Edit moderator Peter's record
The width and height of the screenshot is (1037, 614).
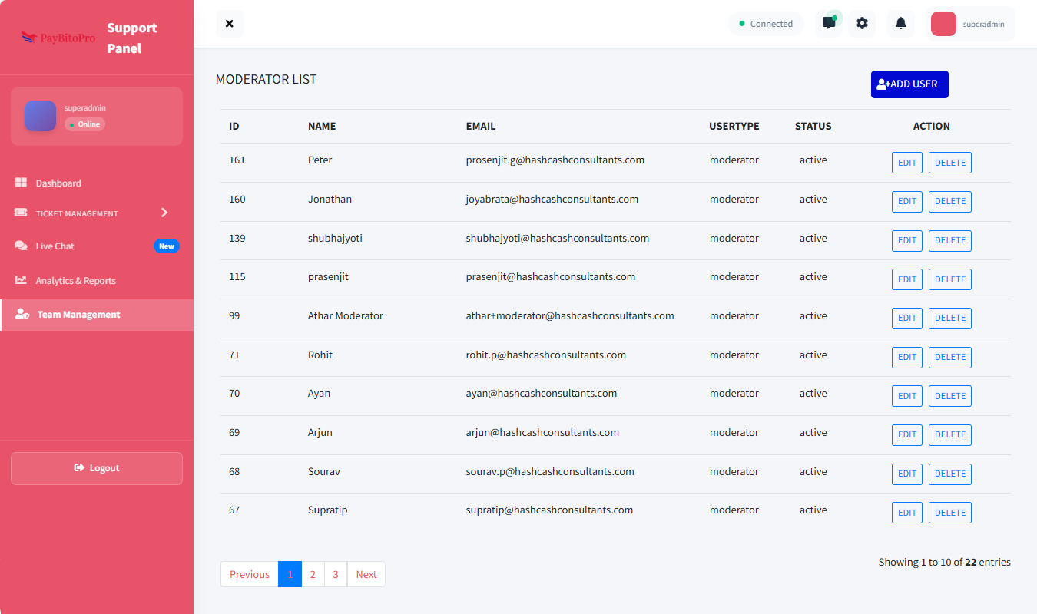[x=906, y=163]
